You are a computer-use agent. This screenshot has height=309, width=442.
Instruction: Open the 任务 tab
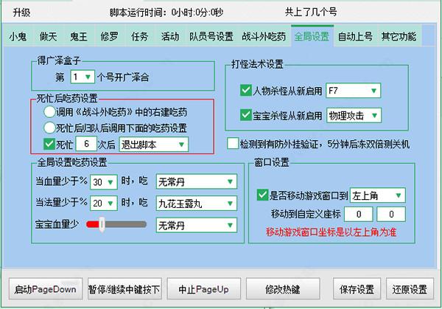point(139,36)
